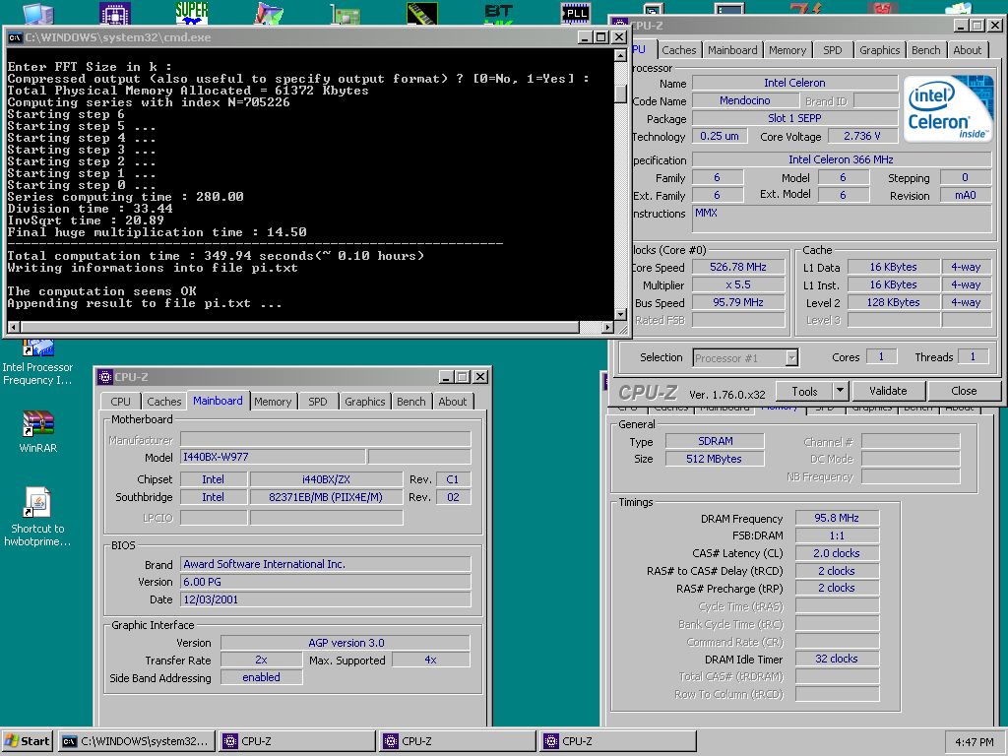Click the DRAM Idle Timer value 32 clocks
Screen dimensions: 1008x756
pos(837,659)
